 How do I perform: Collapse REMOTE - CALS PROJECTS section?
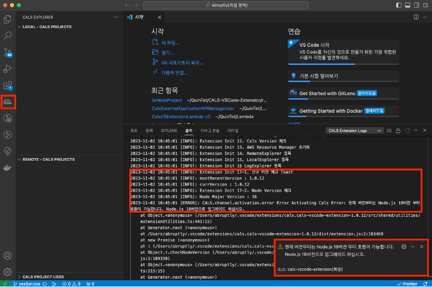pyautogui.click(x=70, y=160)
